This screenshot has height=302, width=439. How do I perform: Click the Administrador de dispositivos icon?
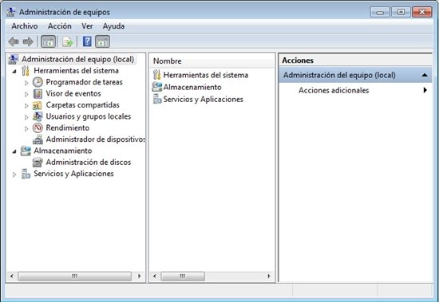38,139
